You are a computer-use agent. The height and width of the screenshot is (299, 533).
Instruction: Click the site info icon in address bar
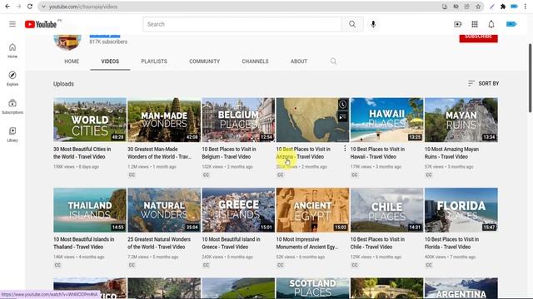(x=43, y=7)
